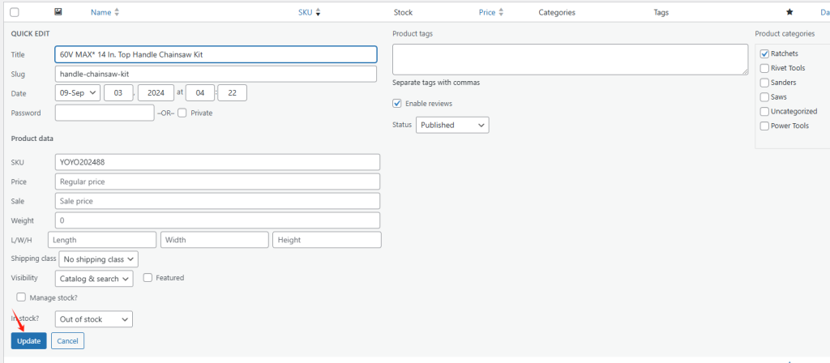Click the Product tags text area
Image resolution: width=830 pixels, height=363 pixels.
(570, 59)
